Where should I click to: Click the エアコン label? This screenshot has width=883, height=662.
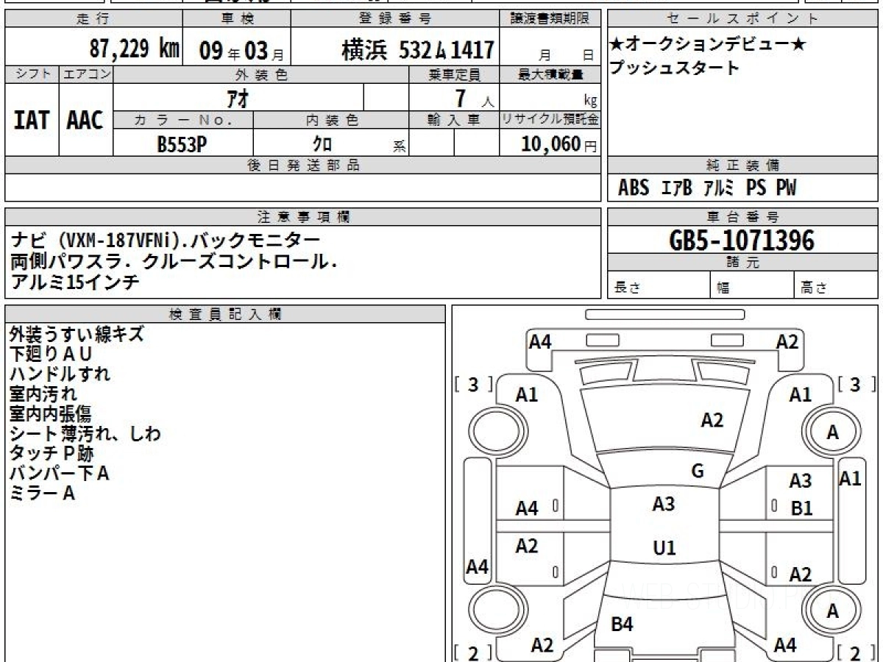coord(85,74)
